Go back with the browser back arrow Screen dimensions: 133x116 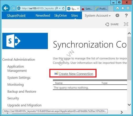(6, 8)
